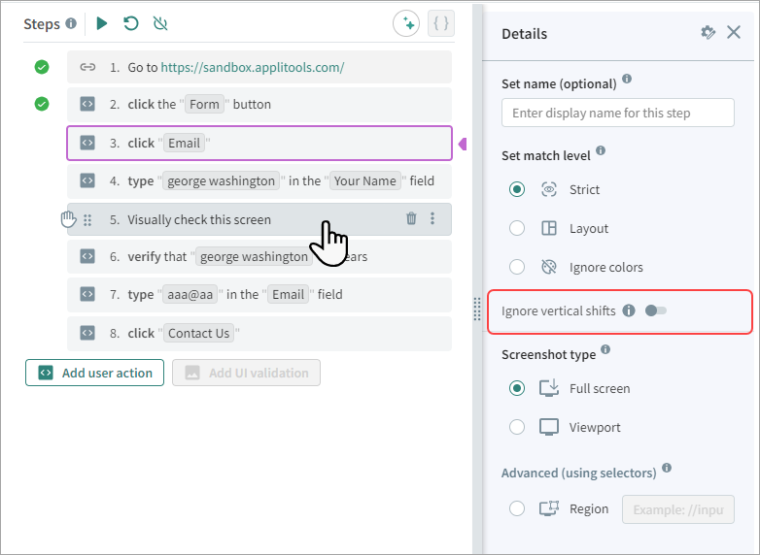Click the Add user action button
Screen dimensions: 760x555
tap(95, 373)
